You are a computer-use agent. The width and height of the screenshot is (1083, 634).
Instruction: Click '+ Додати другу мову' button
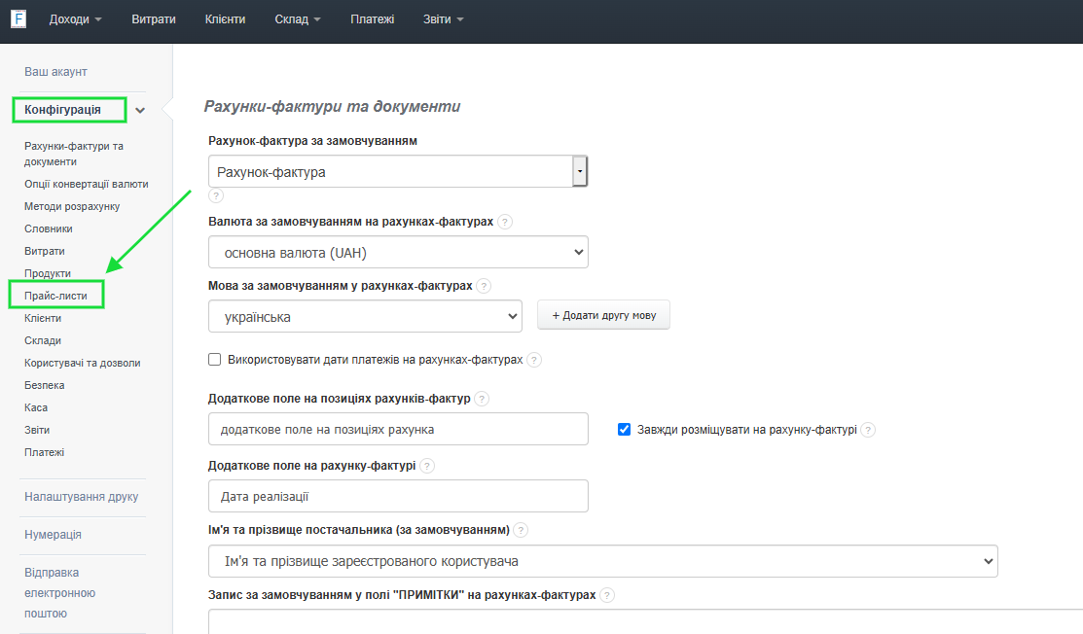603,316
